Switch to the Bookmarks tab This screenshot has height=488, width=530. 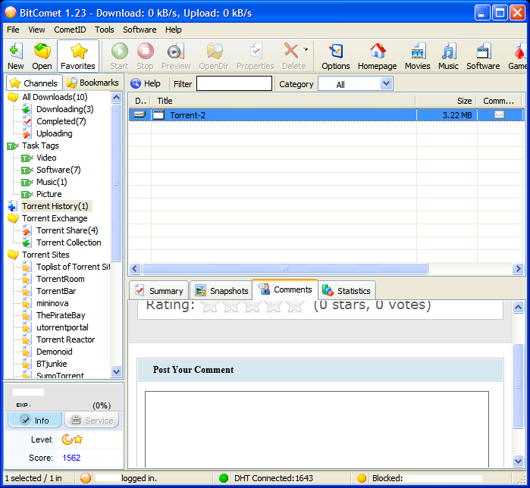click(93, 83)
